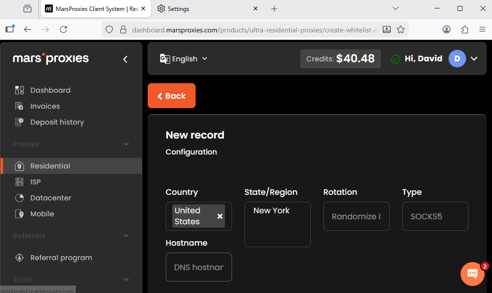492x293 pixels.
Task: Open the Rotation dropdown
Action: [x=356, y=216]
